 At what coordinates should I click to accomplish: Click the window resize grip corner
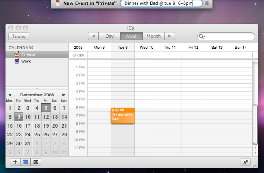click(x=255, y=165)
